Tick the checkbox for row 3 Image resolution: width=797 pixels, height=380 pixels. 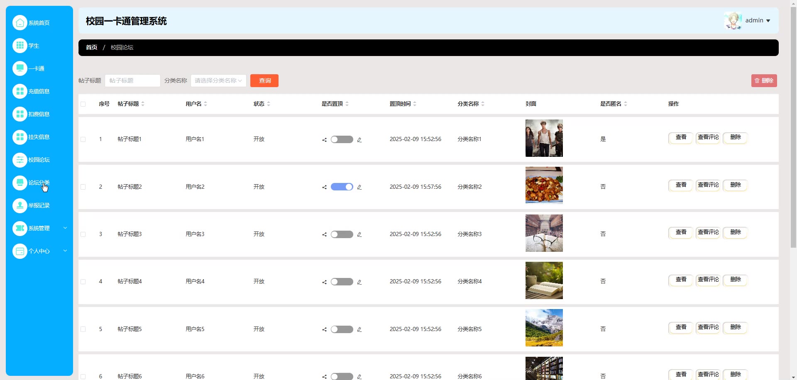83,234
